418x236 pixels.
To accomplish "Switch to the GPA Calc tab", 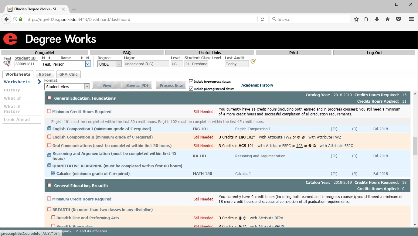I will [x=68, y=74].
